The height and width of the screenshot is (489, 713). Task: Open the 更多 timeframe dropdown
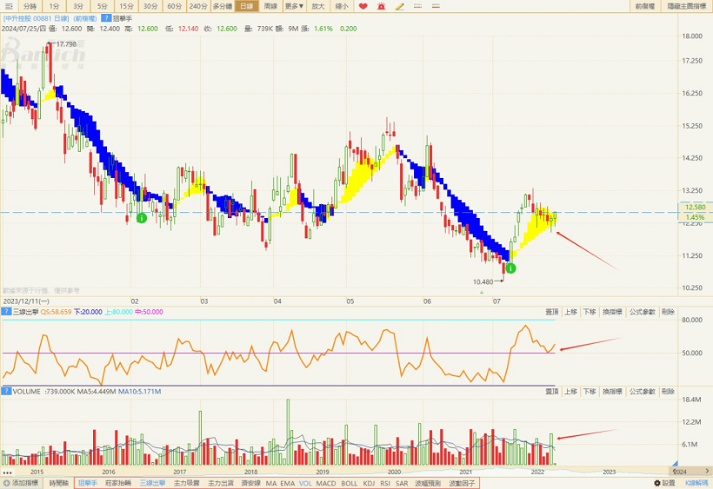pyautogui.click(x=295, y=6)
